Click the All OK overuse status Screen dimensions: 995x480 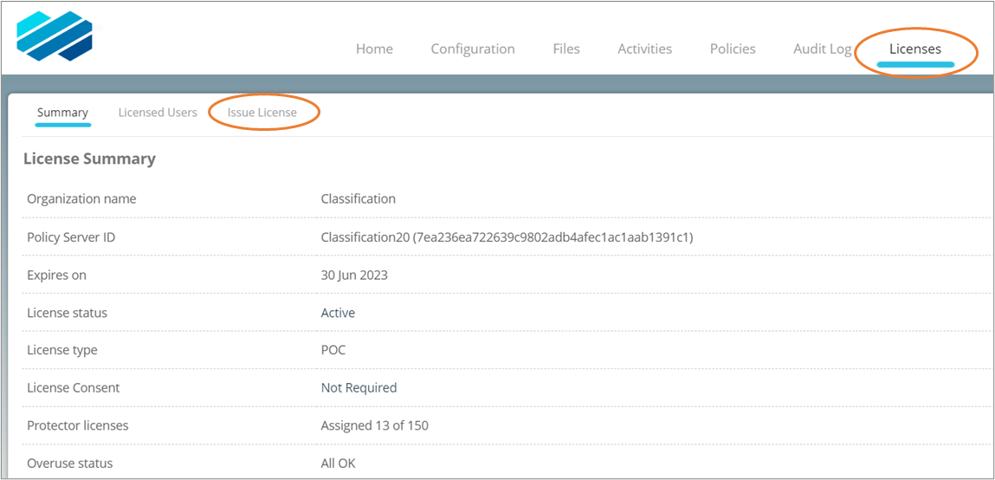tap(338, 463)
